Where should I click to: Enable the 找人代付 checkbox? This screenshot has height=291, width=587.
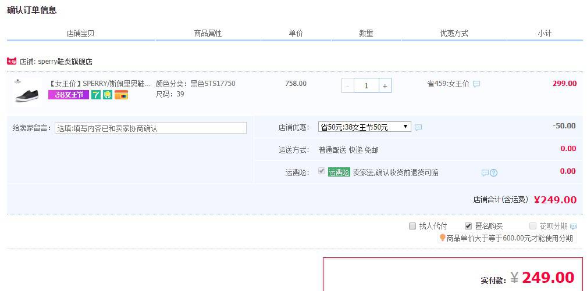(412, 226)
